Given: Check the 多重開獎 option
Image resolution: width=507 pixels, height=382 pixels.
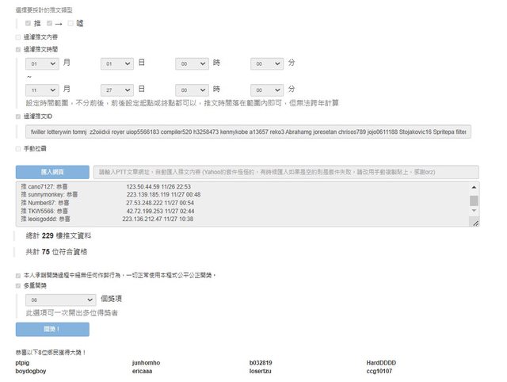Looking at the screenshot, I should pyautogui.click(x=18, y=285).
